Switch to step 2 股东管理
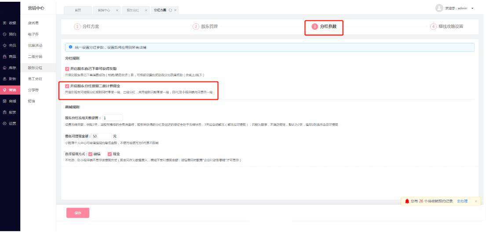 206,27
